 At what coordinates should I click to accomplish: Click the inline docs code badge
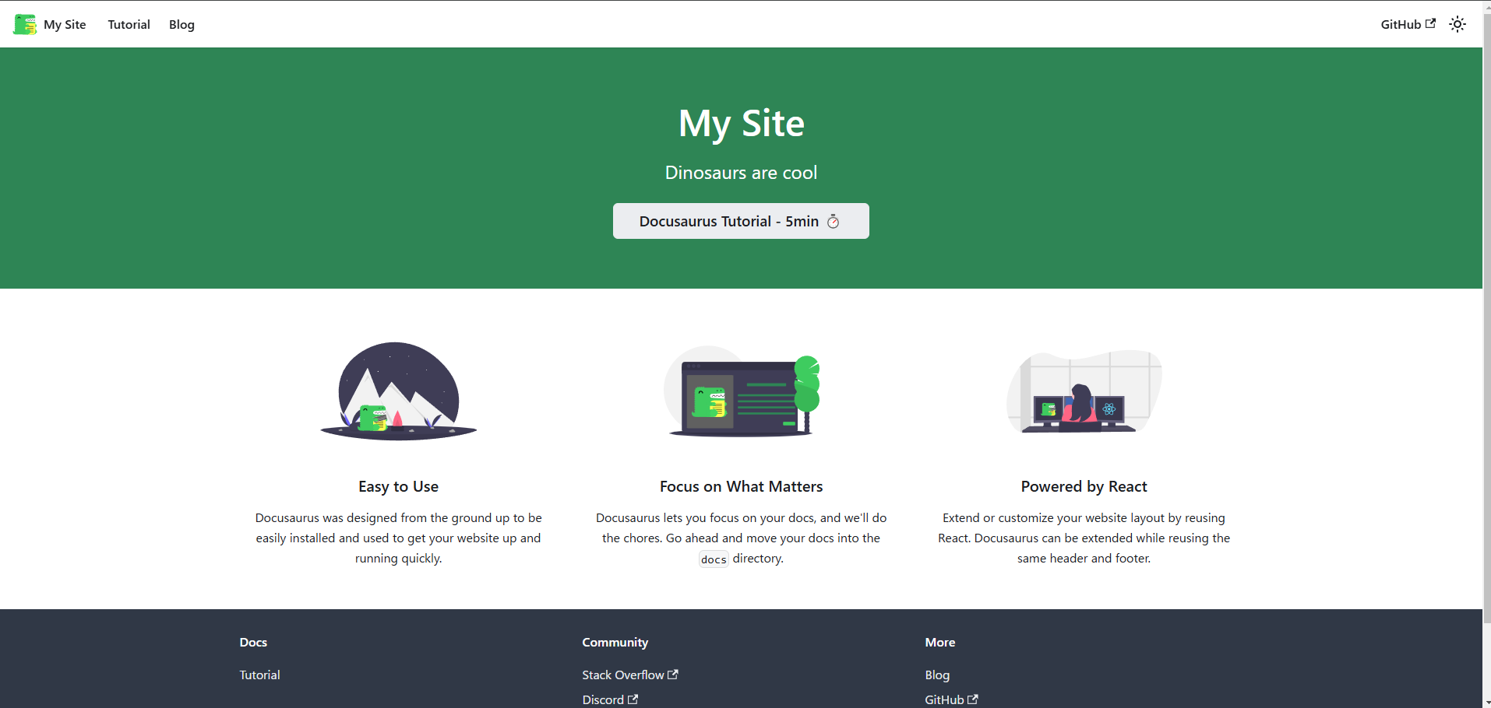click(713, 559)
